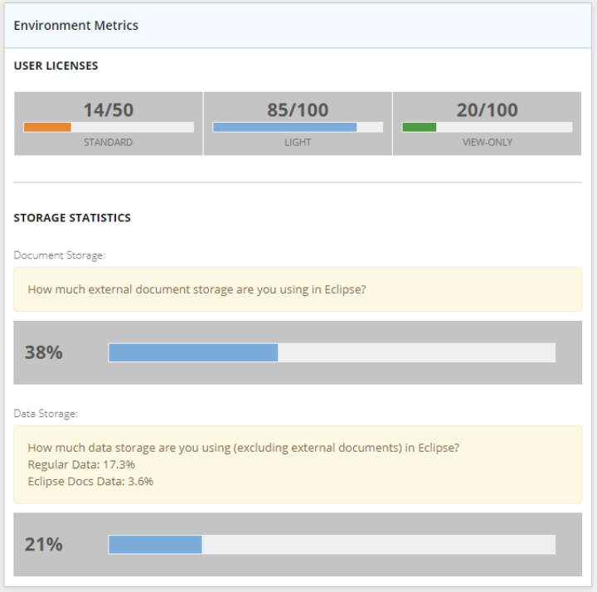Select the VIEW-ONLY license label
Screen dimensions: 597x592
coord(487,143)
